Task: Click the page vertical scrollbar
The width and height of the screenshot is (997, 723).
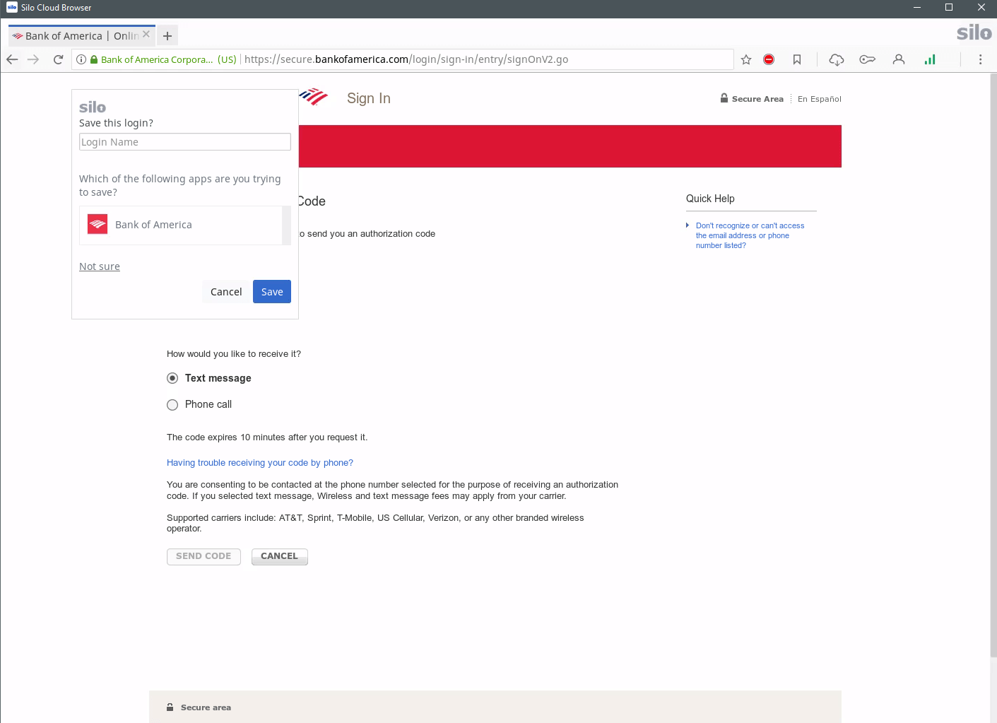Action: coord(993,365)
